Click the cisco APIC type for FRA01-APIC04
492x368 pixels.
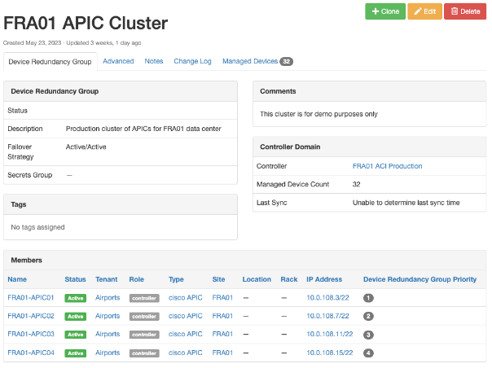(185, 353)
